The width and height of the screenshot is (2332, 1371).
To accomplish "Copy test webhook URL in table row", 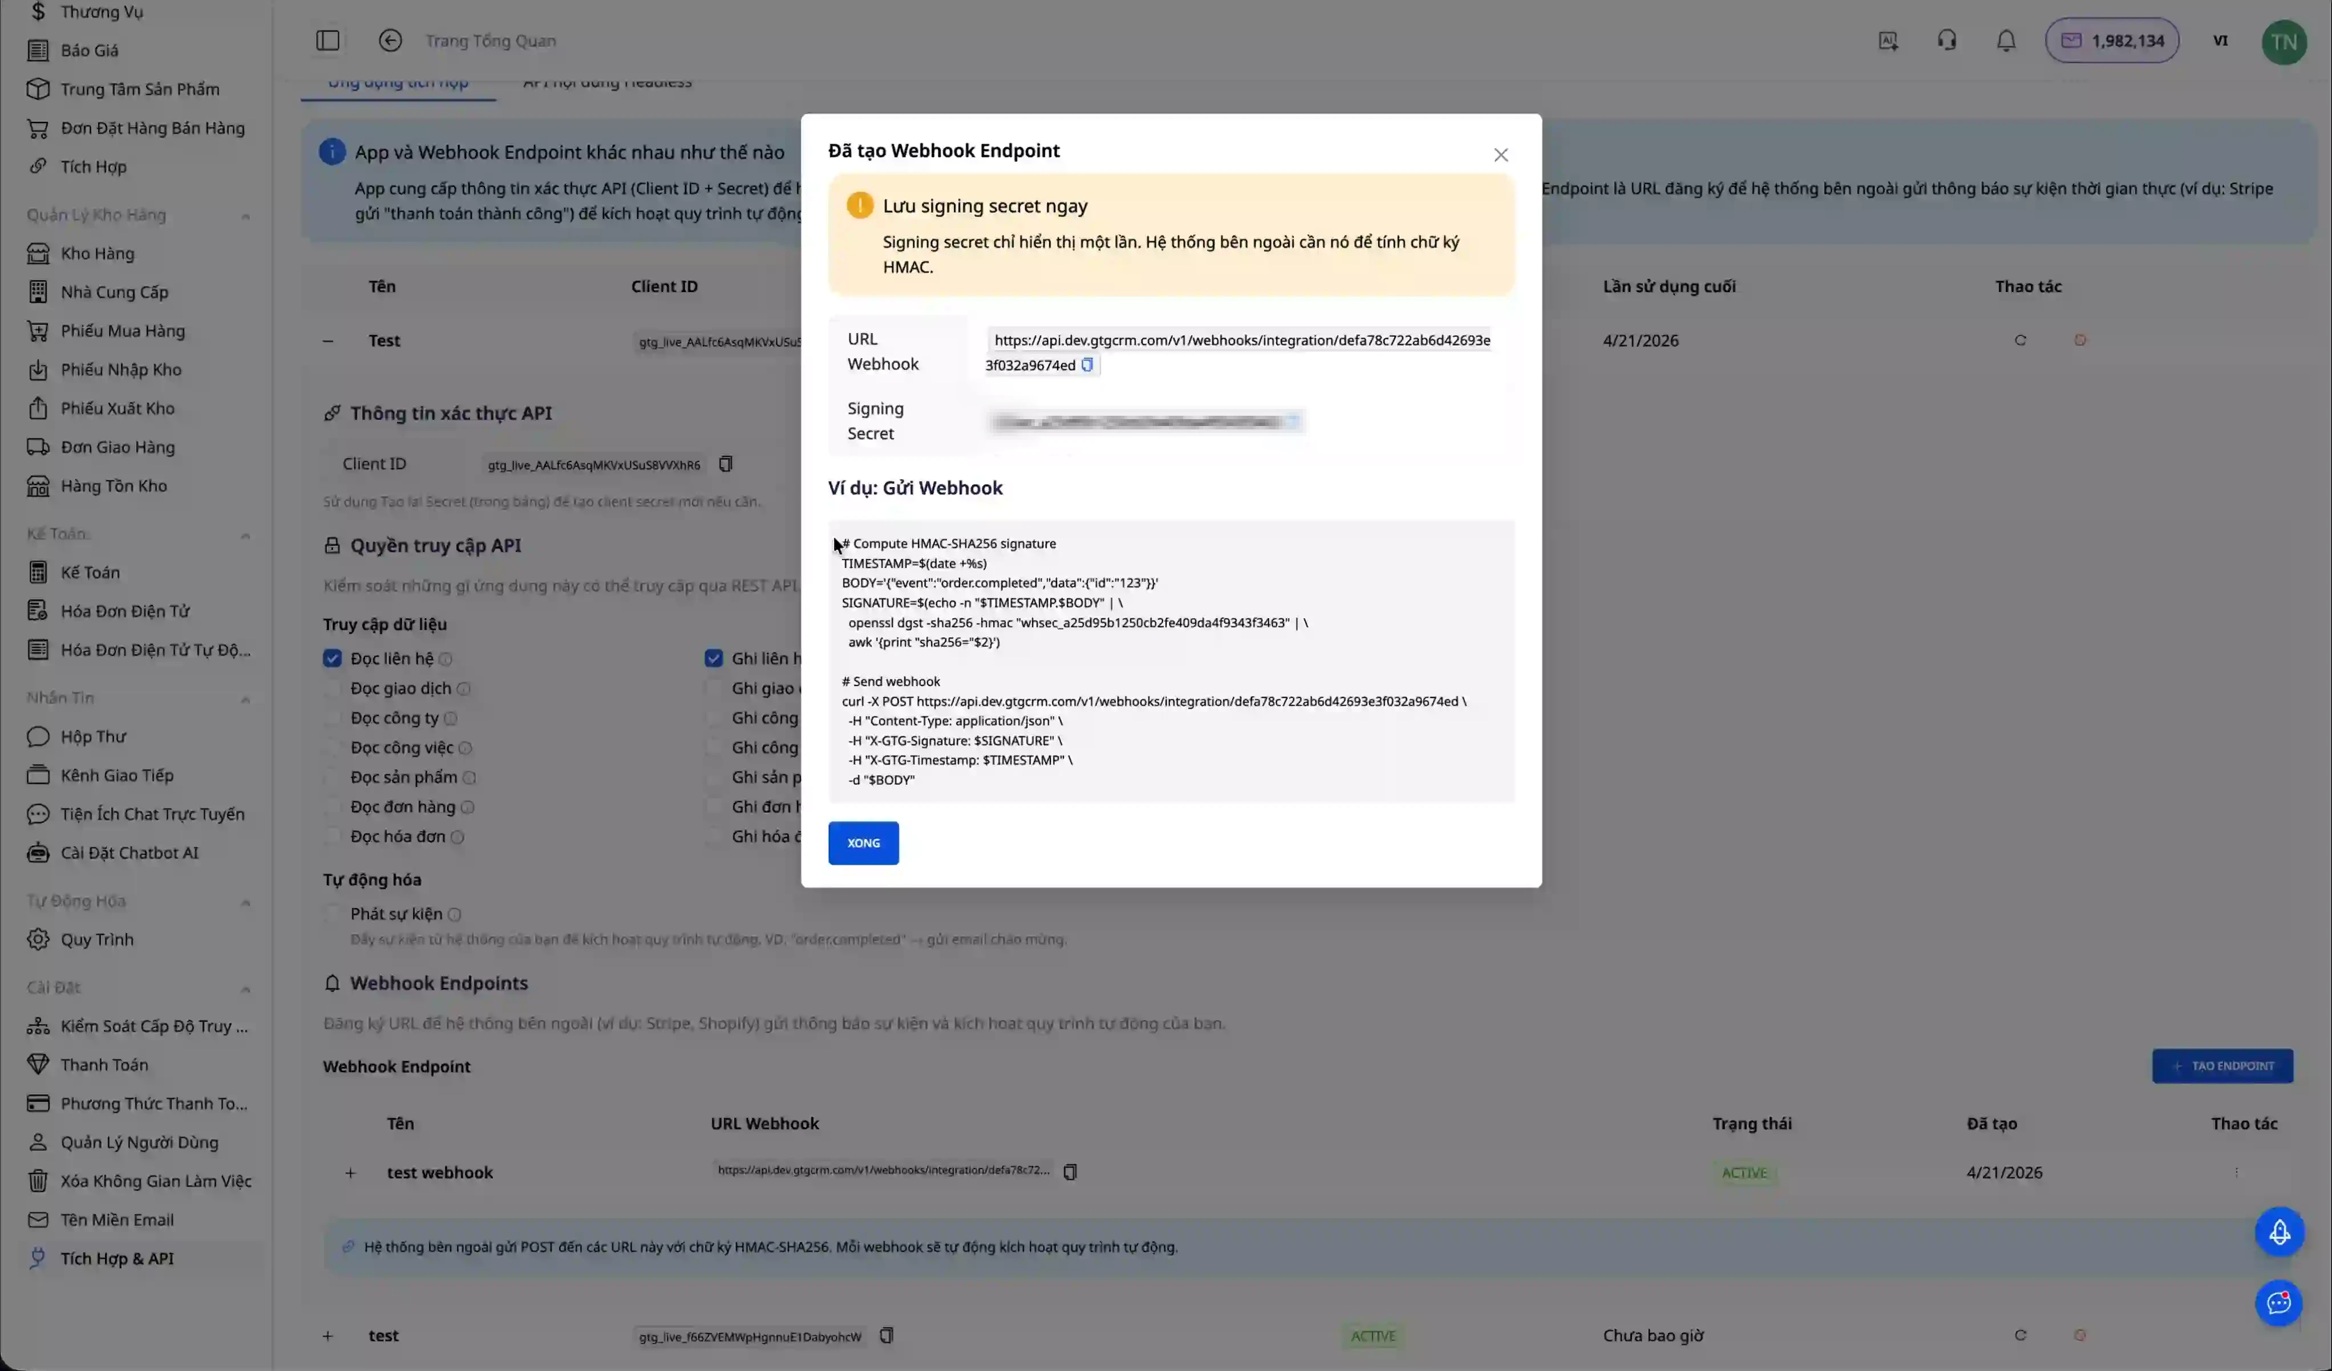I will click(x=1070, y=1172).
